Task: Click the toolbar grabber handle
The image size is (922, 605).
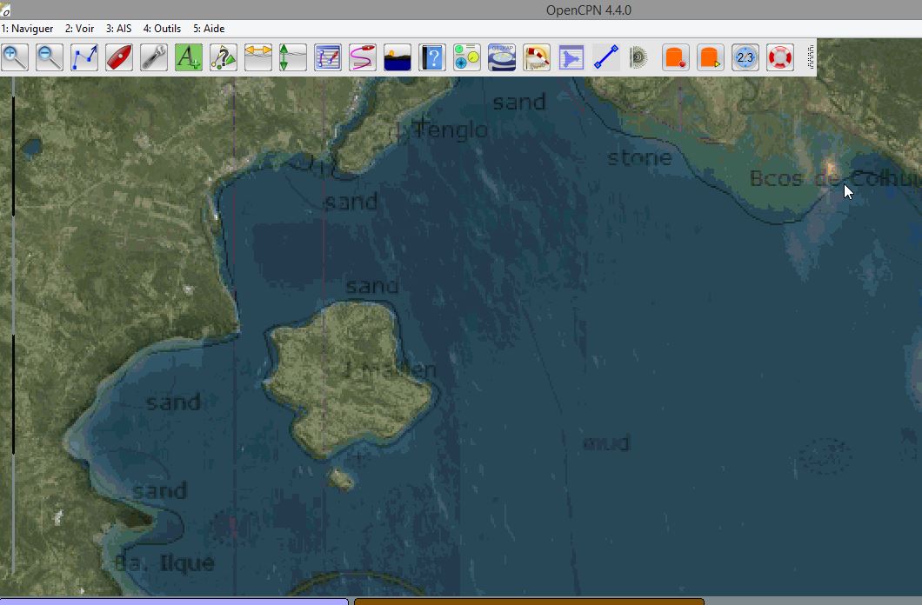Action: 811,57
